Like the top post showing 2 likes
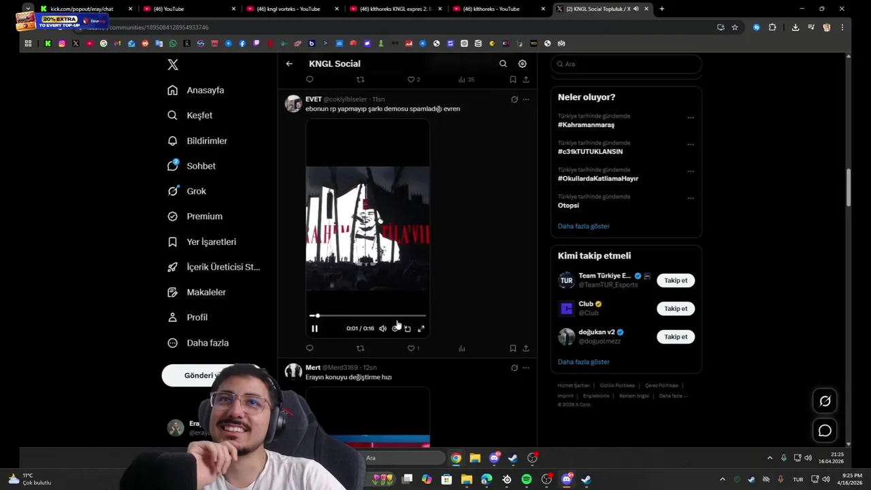The image size is (871, 490). click(413, 80)
